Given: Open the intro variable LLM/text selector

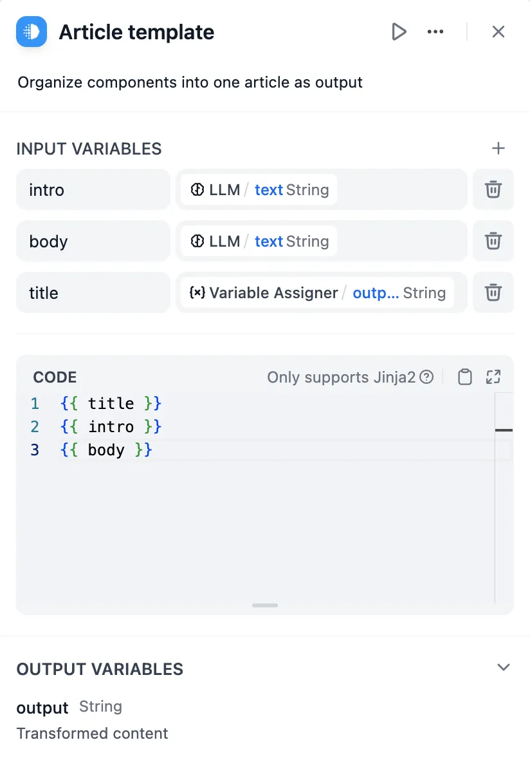Looking at the screenshot, I should point(259,190).
